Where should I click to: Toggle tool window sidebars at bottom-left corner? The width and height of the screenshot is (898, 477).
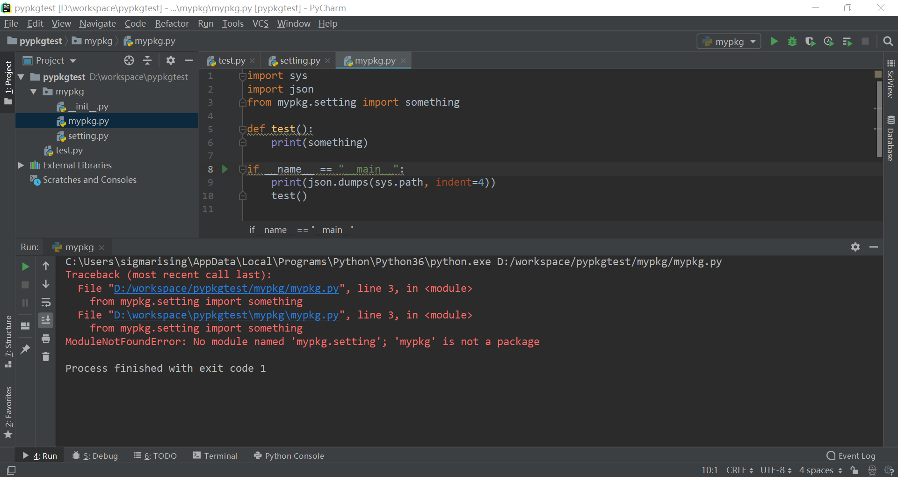(x=11, y=470)
